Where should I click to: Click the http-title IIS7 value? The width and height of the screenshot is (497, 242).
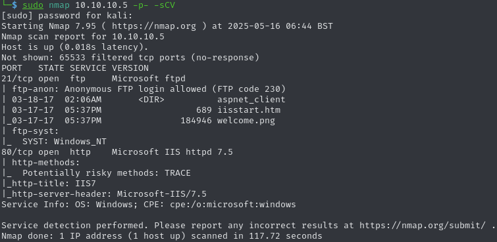pyautogui.click(x=86, y=184)
